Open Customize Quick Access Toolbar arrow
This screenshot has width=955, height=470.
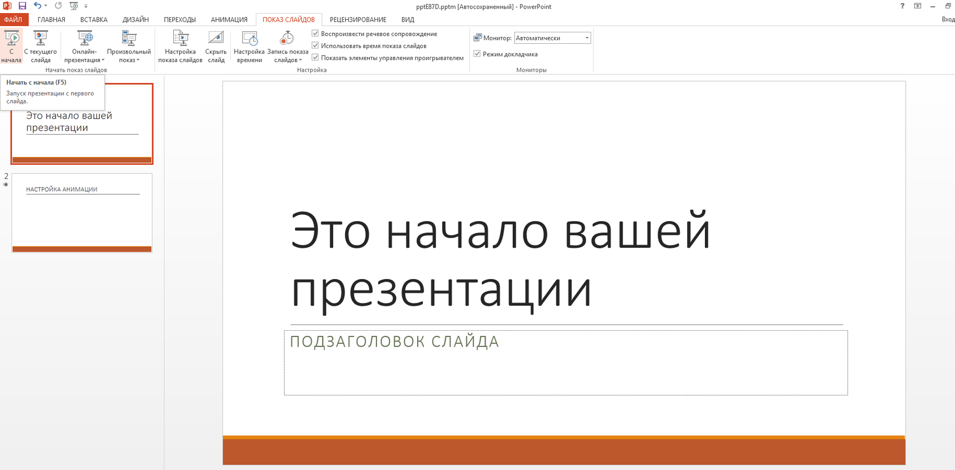point(86,6)
